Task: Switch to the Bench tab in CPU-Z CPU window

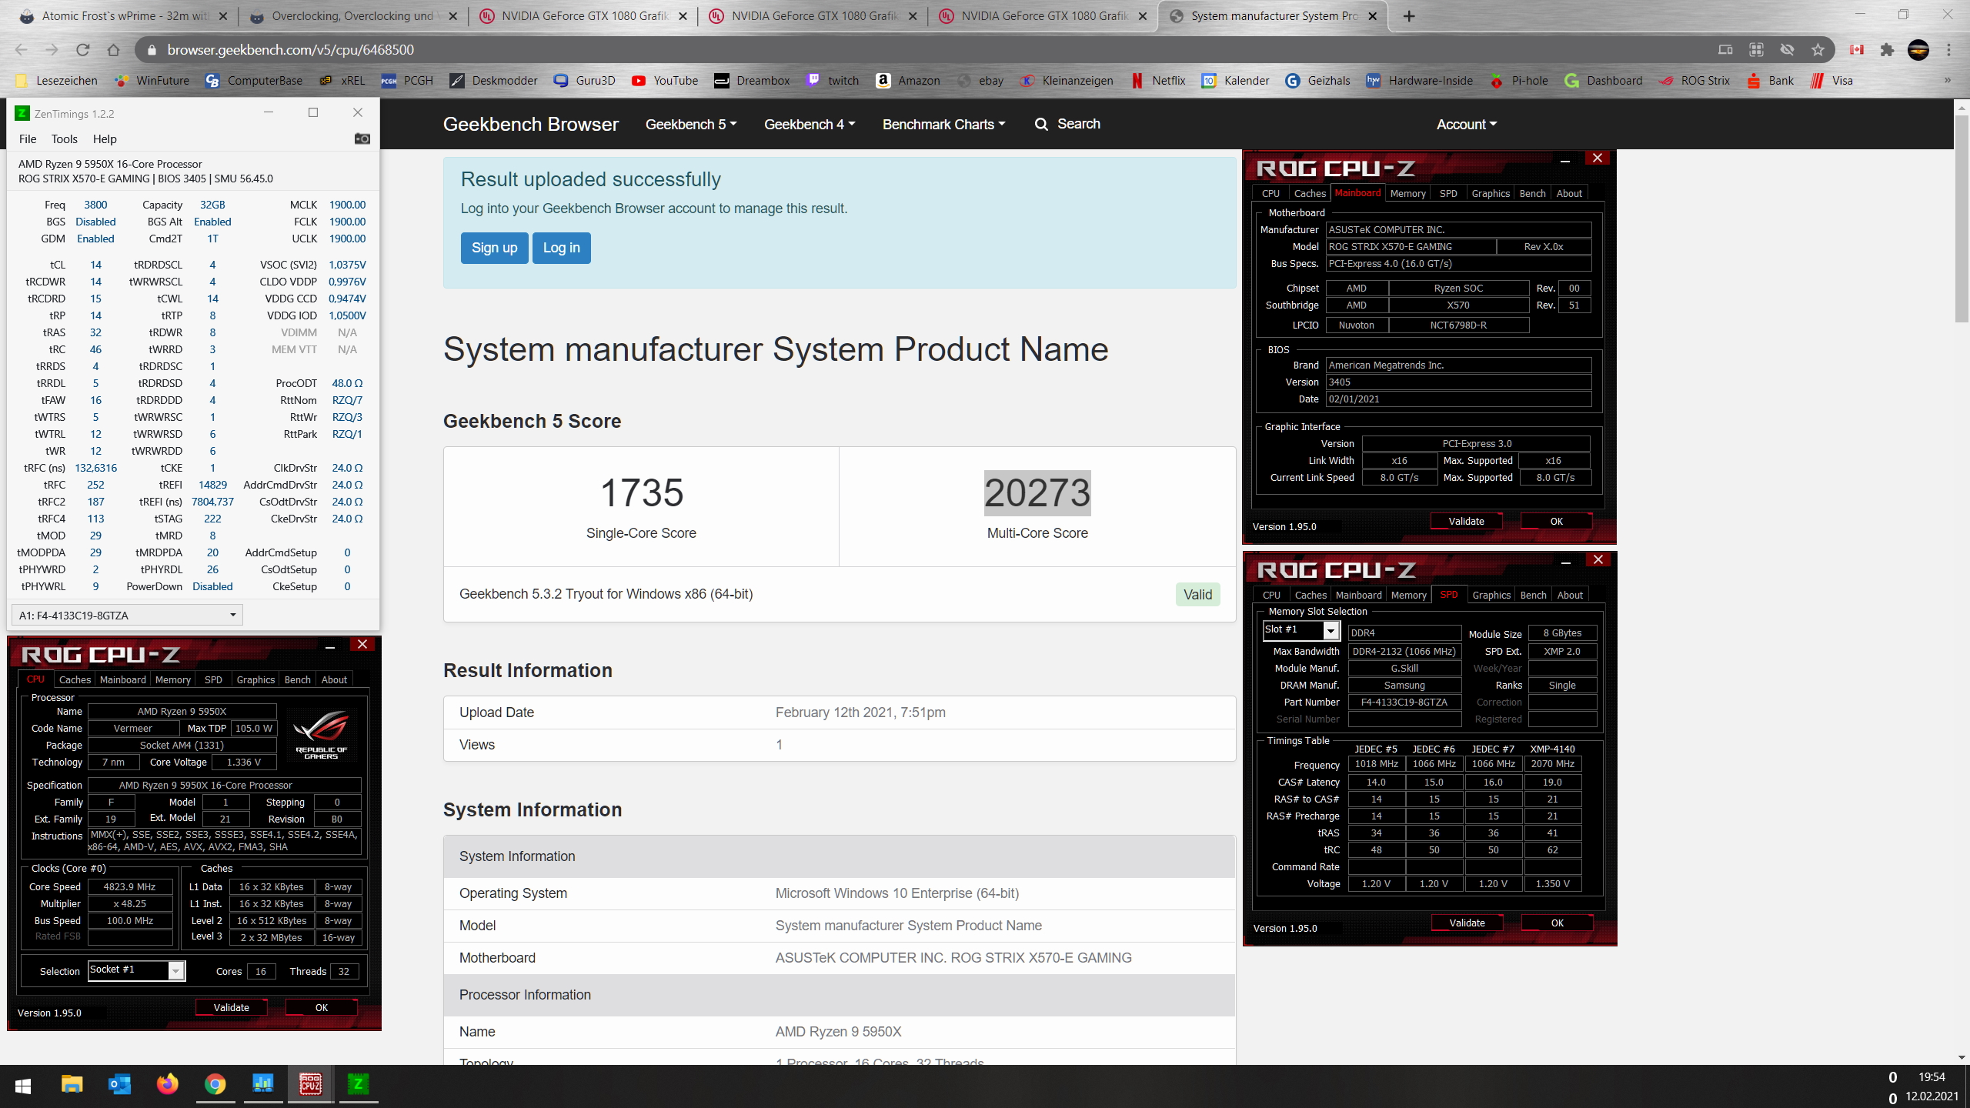Action: (297, 680)
